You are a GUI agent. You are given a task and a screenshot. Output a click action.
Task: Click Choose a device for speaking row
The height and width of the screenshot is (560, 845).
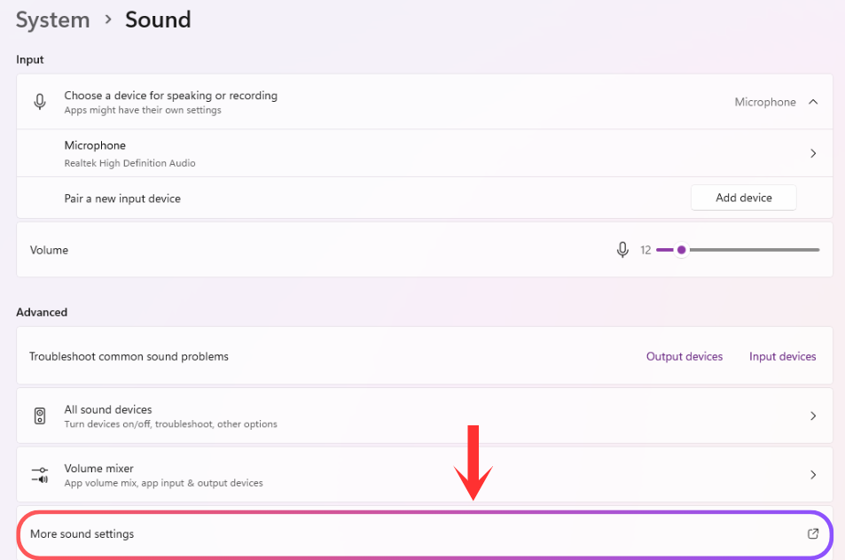[425, 102]
